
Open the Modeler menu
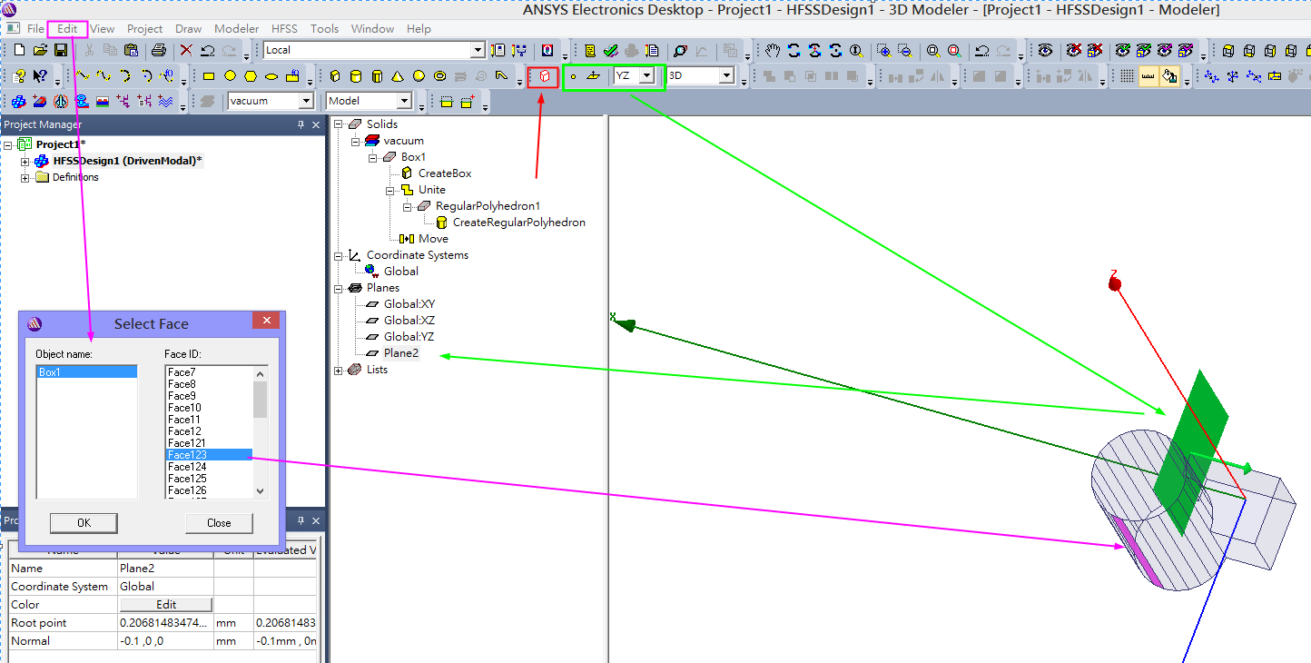click(x=236, y=29)
